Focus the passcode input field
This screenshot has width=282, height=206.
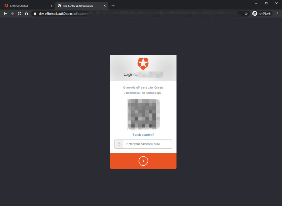pos(143,144)
